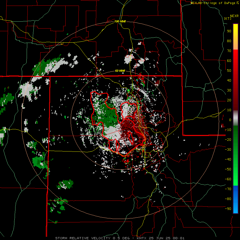Click the -80 value on velocity scale
The image size is (240, 240).
point(228,199)
